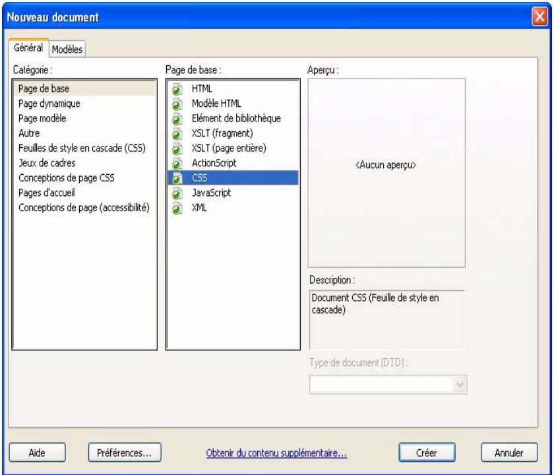Viewport: 554px width, 475px height.
Task: Select XSLT (fragment) page type
Action: point(233,133)
